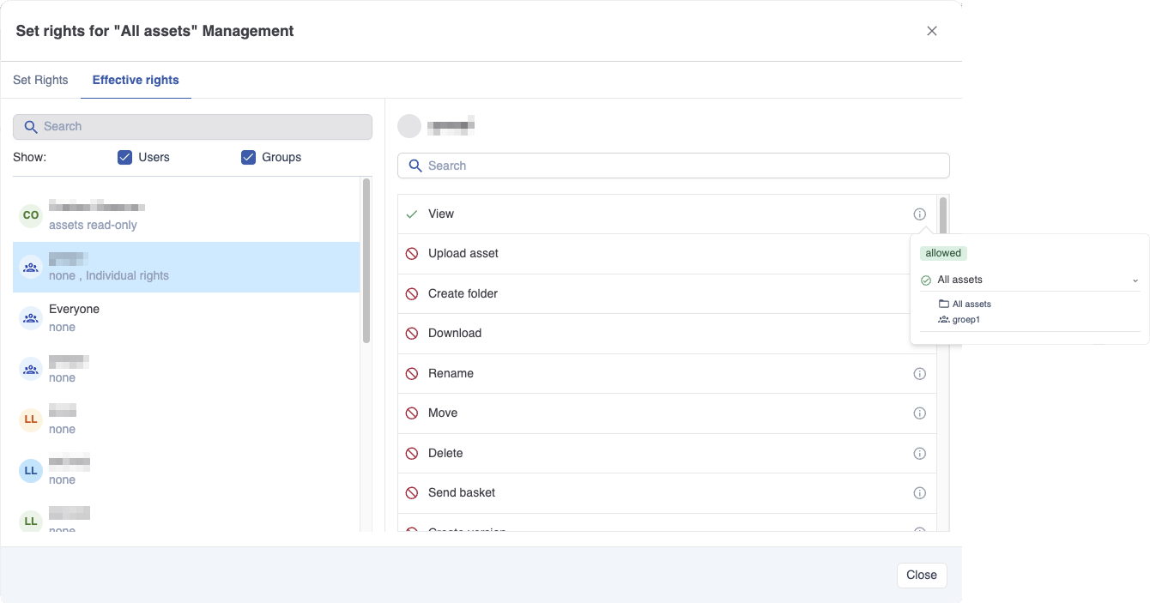This screenshot has width=1150, height=603.
Task: Click the Everyone group icon
Action: tap(31, 318)
